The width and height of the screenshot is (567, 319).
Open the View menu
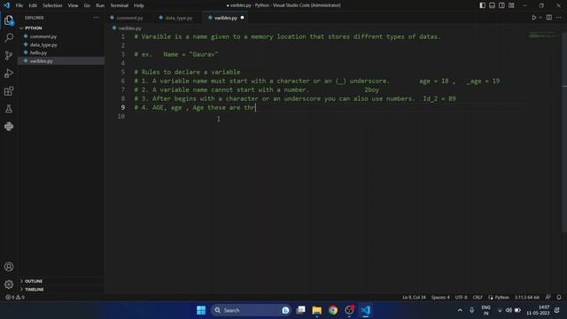point(73,5)
